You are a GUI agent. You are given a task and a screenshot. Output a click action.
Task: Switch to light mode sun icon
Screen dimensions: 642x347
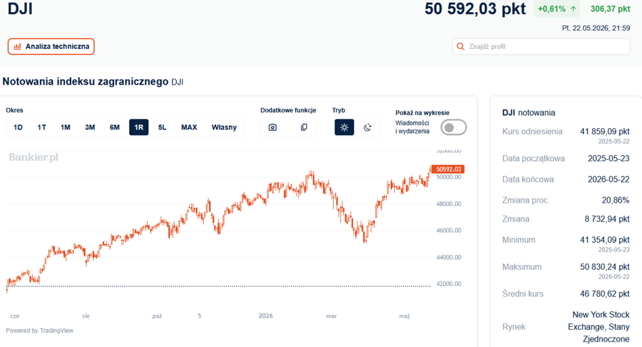[x=344, y=127]
